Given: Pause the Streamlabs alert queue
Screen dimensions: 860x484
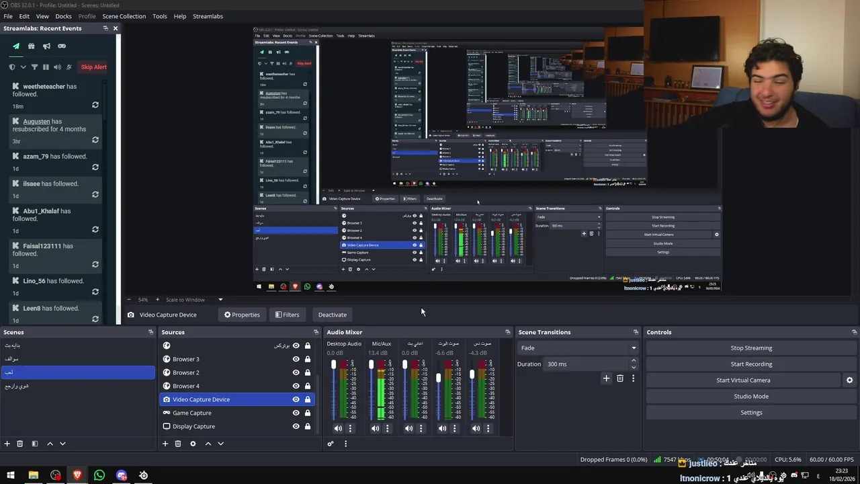Looking at the screenshot, I should 46,67.
